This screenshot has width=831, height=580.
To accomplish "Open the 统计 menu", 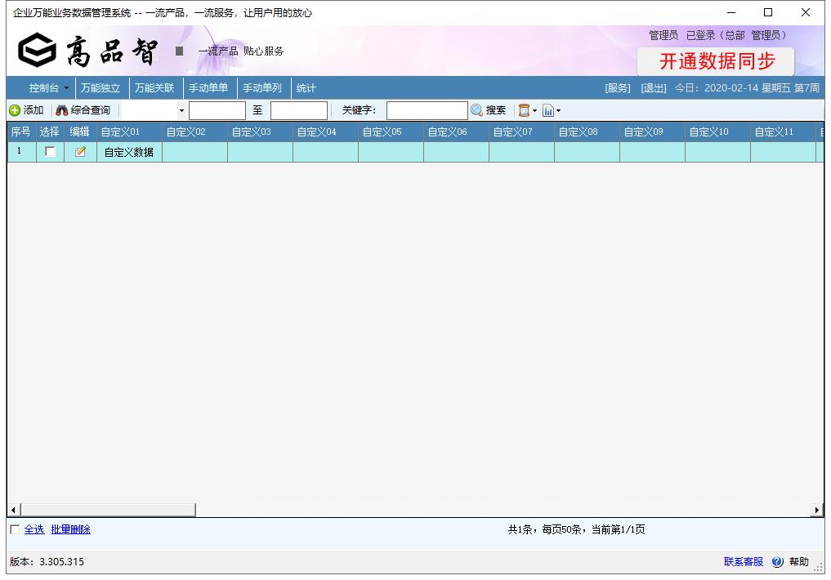I will 306,88.
